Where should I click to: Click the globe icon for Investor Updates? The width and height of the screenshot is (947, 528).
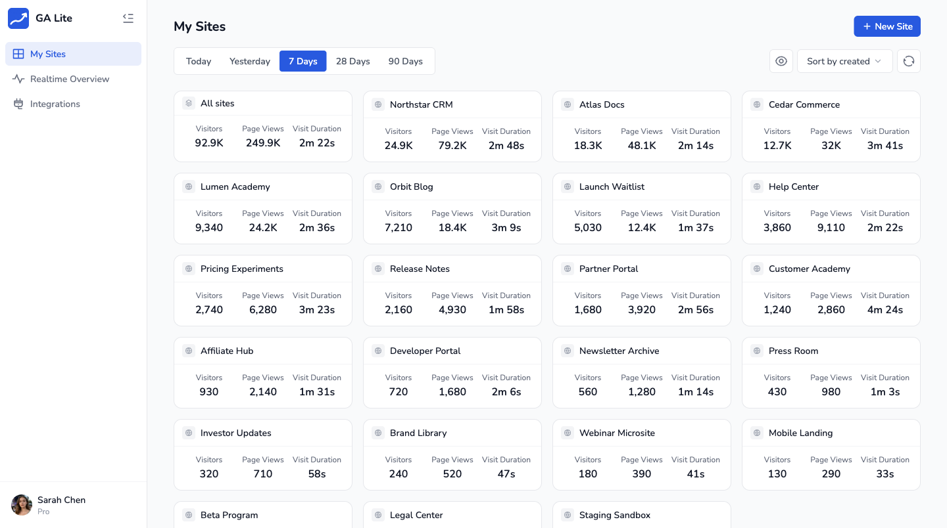coord(189,433)
